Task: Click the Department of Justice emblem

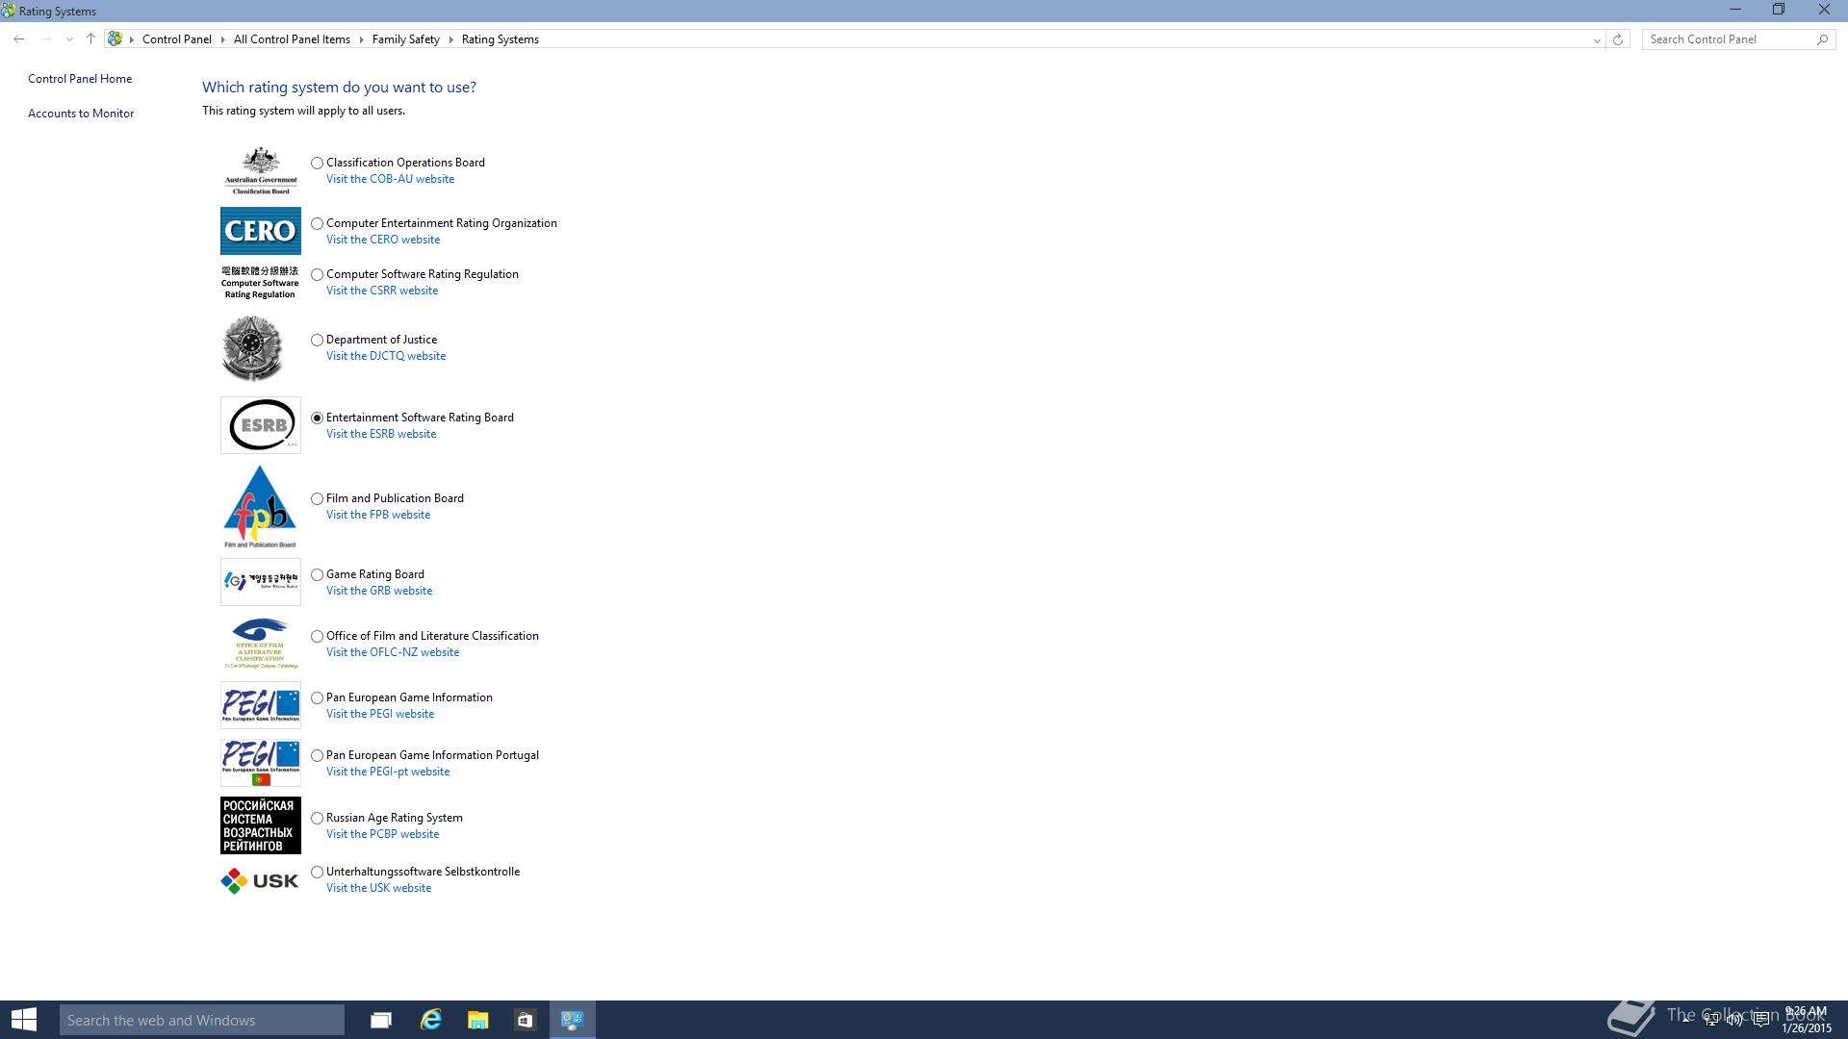Action: (x=251, y=348)
